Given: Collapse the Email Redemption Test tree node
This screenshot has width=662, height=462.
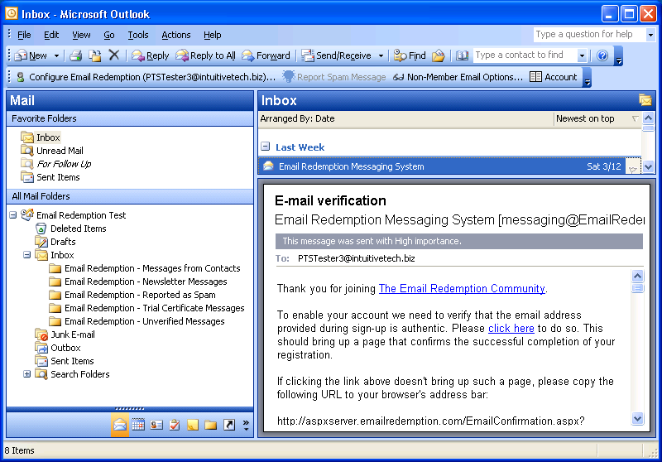Looking at the screenshot, I should pyautogui.click(x=13, y=215).
